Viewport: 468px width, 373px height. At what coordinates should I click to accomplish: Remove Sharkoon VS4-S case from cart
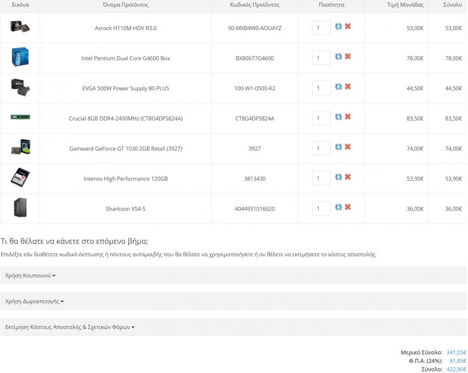[348, 207]
